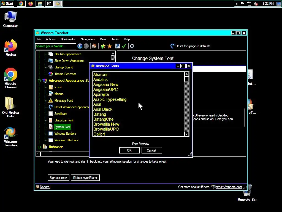This screenshot has width=282, height=212.
Task: Open 7-Zip from the taskbar
Action: coord(49,4)
